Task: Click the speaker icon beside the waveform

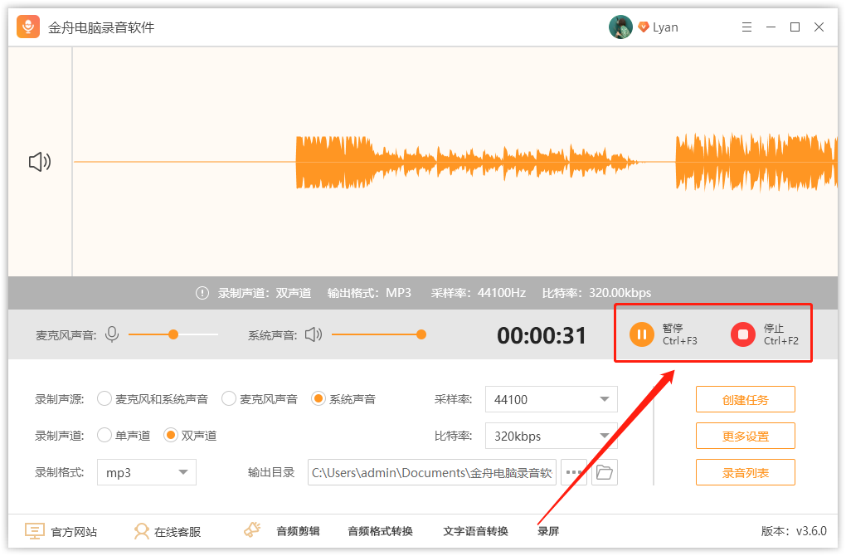Action: coord(38,162)
